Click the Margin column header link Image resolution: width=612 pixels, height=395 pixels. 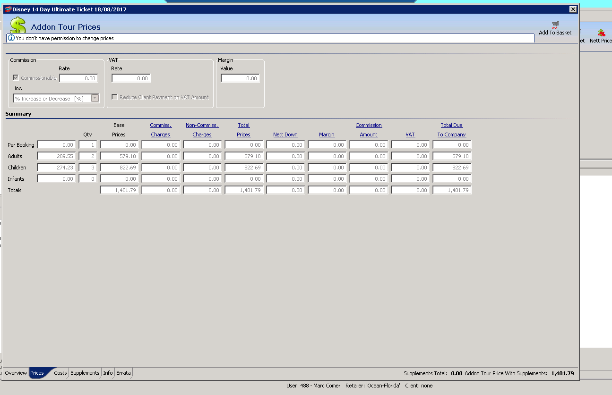327,134
